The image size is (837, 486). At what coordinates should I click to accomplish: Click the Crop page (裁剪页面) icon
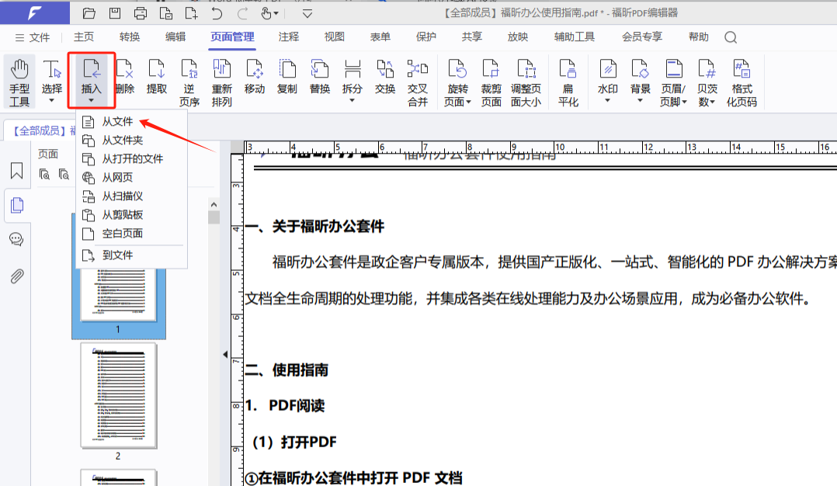click(491, 81)
